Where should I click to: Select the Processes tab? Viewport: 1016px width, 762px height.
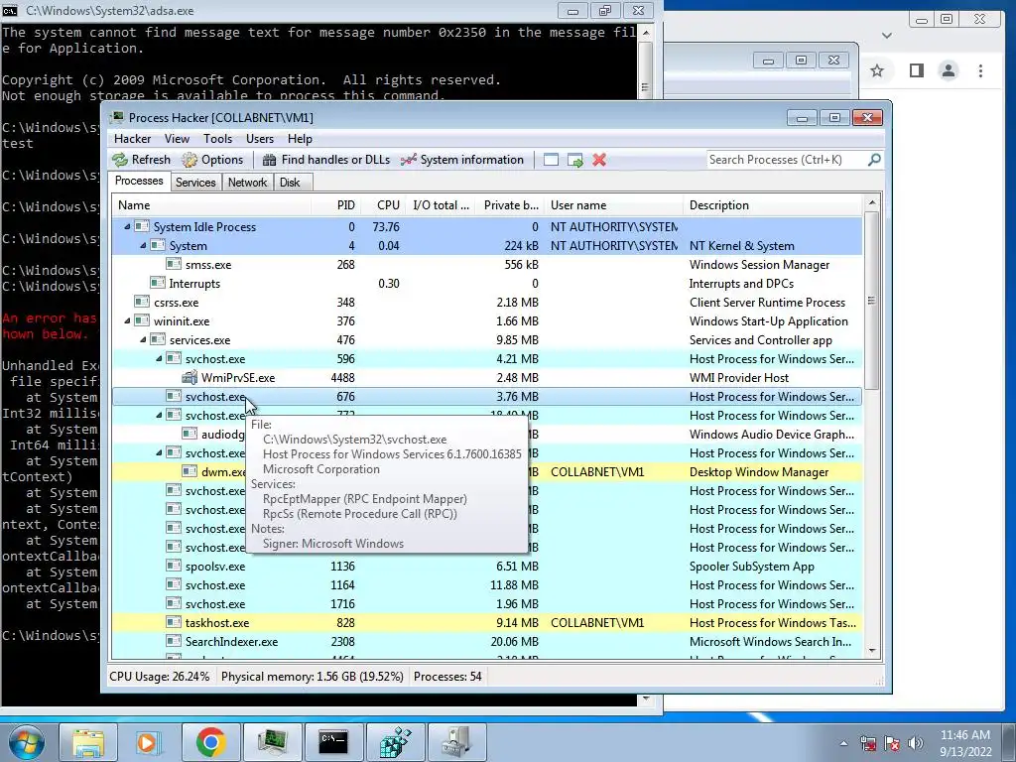coord(139,181)
